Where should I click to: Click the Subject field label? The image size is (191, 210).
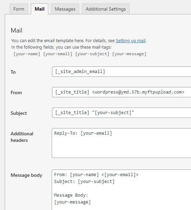pyautogui.click(x=19, y=113)
